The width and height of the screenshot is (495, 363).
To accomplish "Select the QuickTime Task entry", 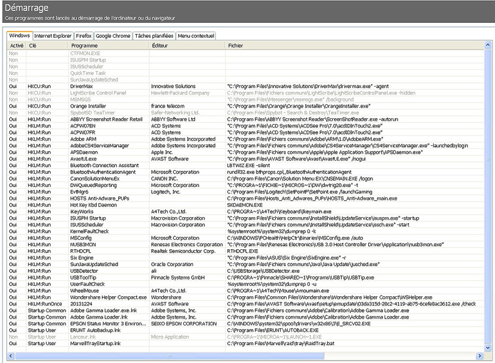I will click(246, 73).
